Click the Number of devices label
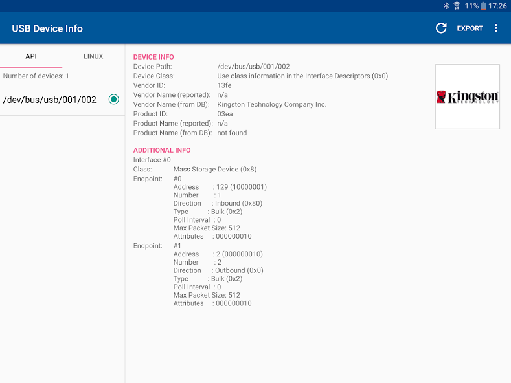The image size is (511, 383). tap(36, 76)
